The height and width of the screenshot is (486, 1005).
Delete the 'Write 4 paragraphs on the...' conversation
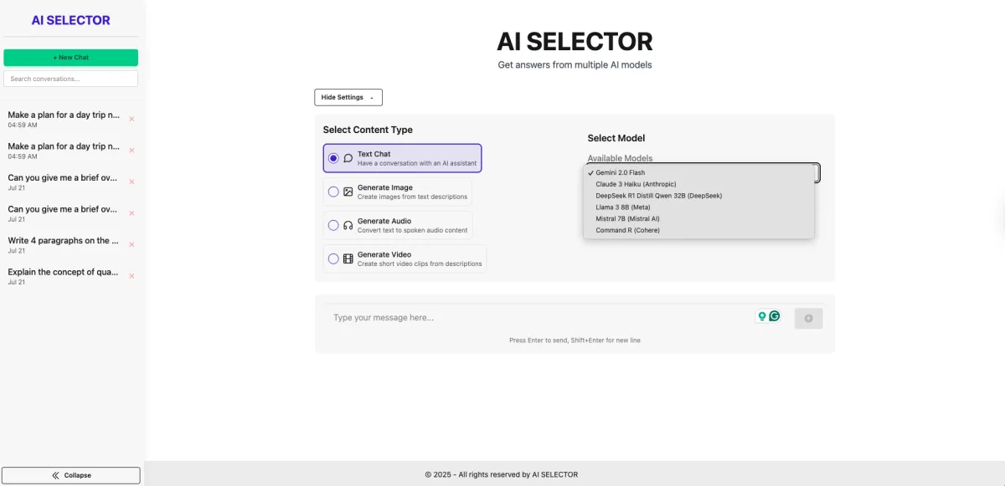pos(131,244)
